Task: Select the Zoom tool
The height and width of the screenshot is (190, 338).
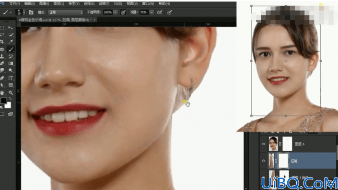Action: tap(11, 93)
